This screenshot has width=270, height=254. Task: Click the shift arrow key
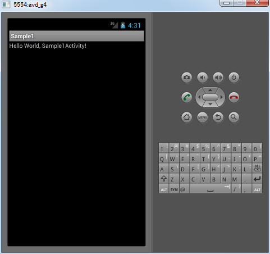pyautogui.click(x=164, y=178)
